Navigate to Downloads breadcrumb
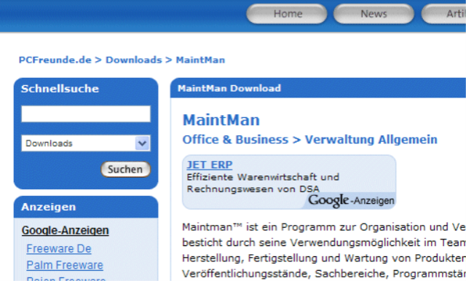 click(x=134, y=60)
